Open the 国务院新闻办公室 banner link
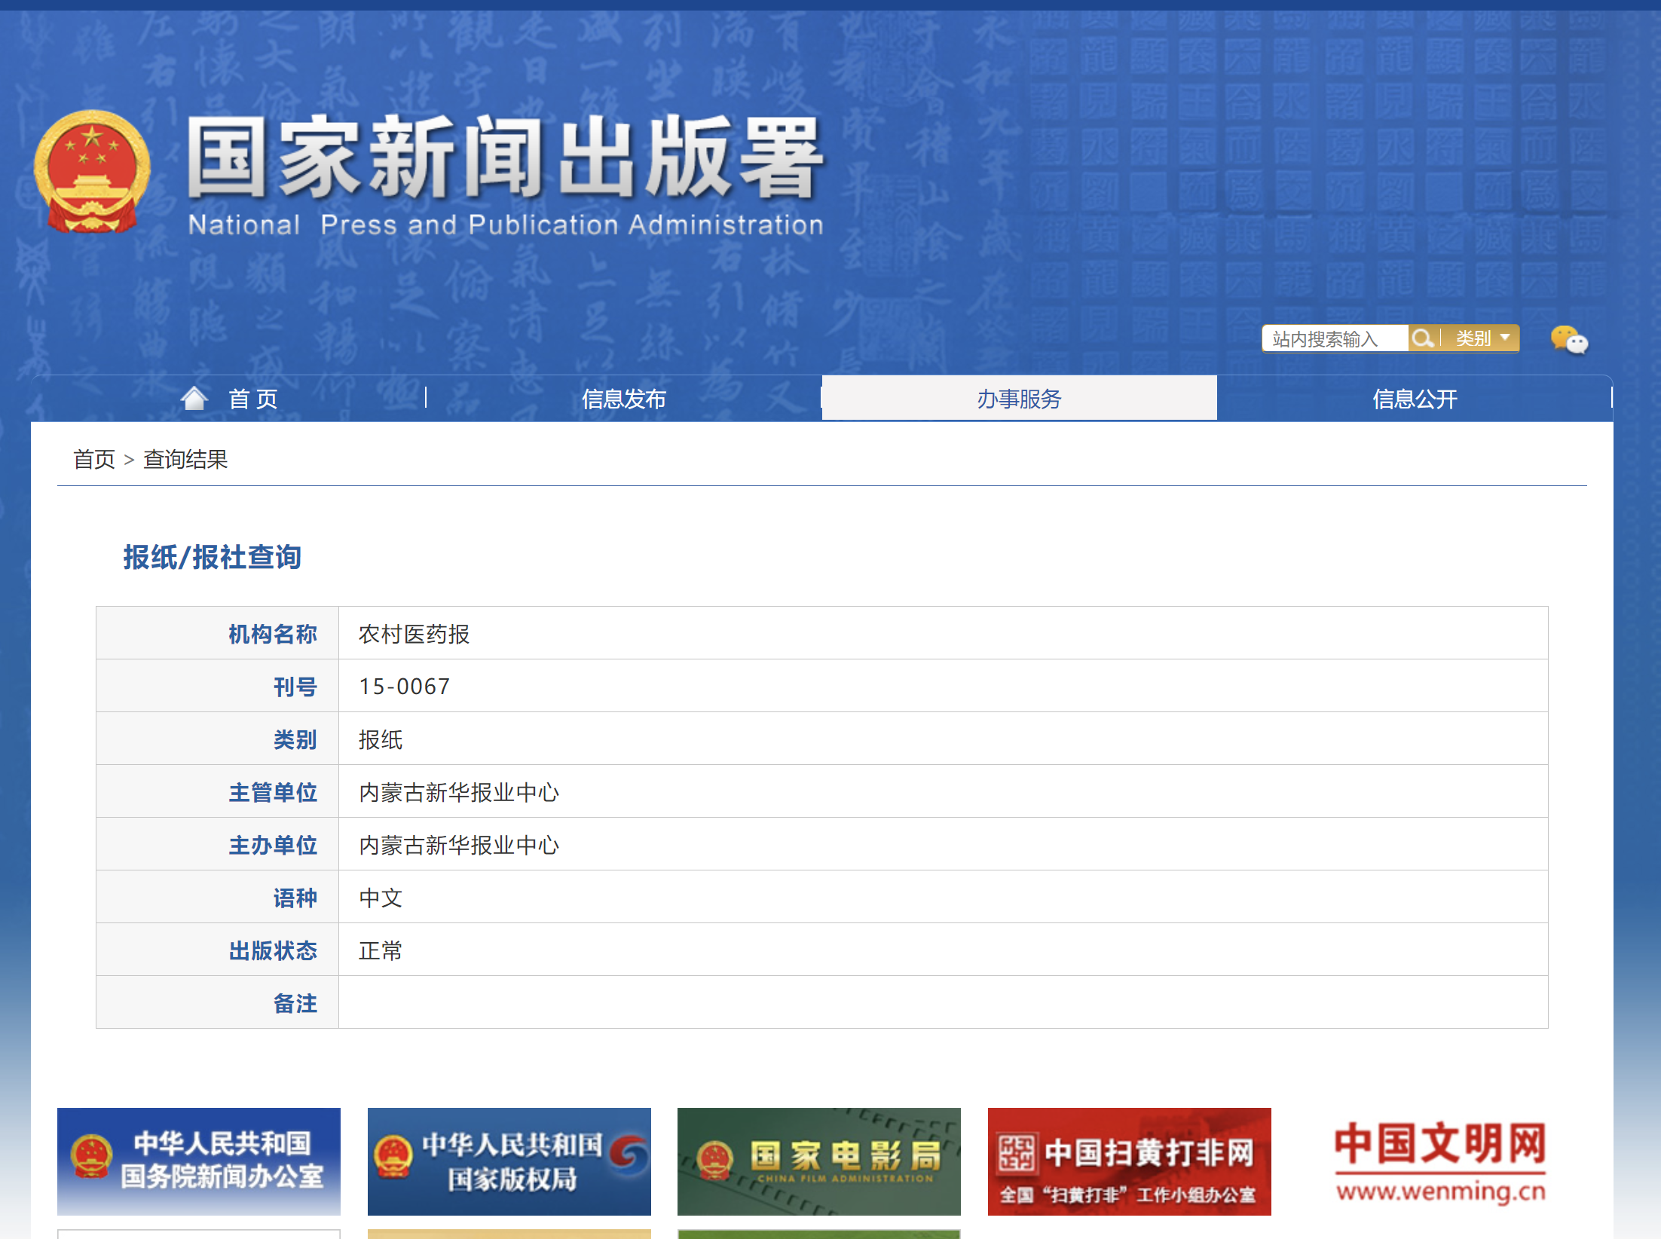Screen dimensions: 1661x1239 (x=199, y=1161)
